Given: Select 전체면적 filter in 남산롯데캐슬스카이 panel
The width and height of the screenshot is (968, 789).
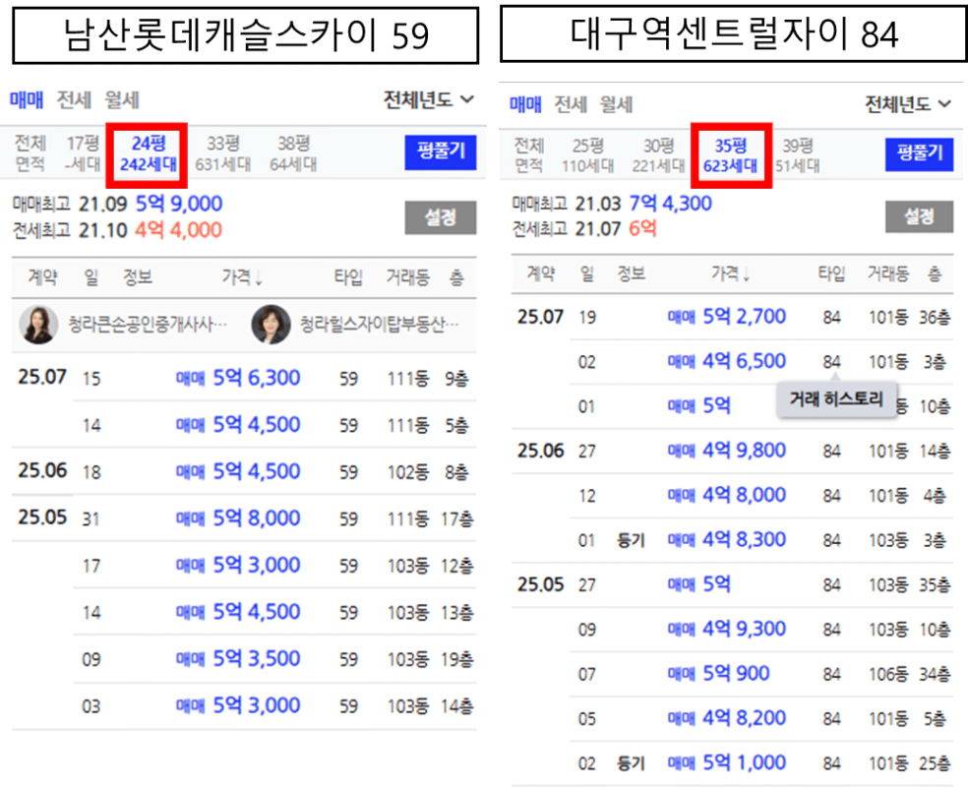Looking at the screenshot, I should click(x=30, y=153).
